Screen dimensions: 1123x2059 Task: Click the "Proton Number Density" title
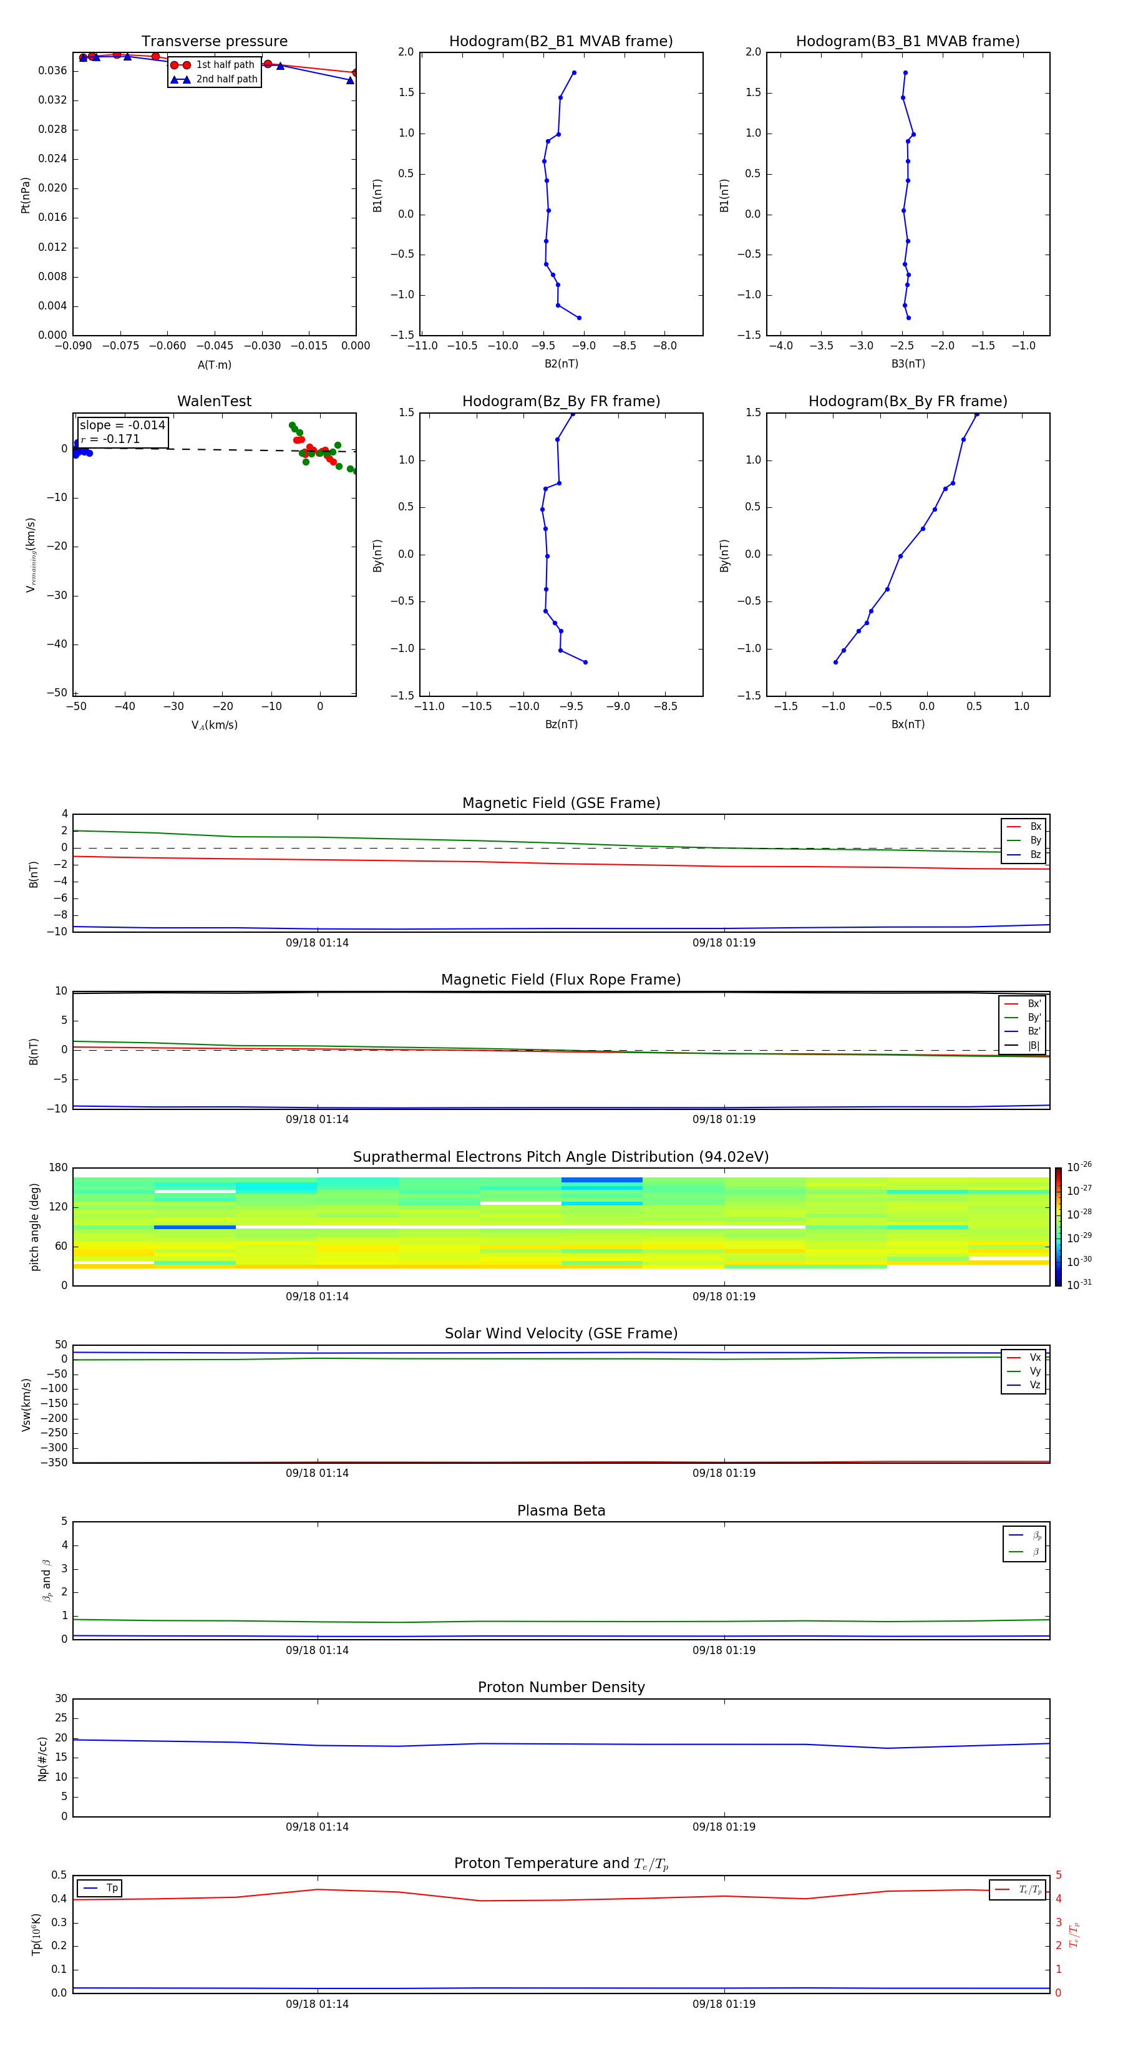pyautogui.click(x=561, y=1687)
